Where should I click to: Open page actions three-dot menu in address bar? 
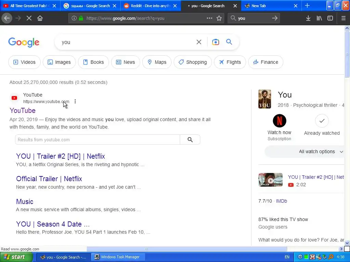point(210,18)
